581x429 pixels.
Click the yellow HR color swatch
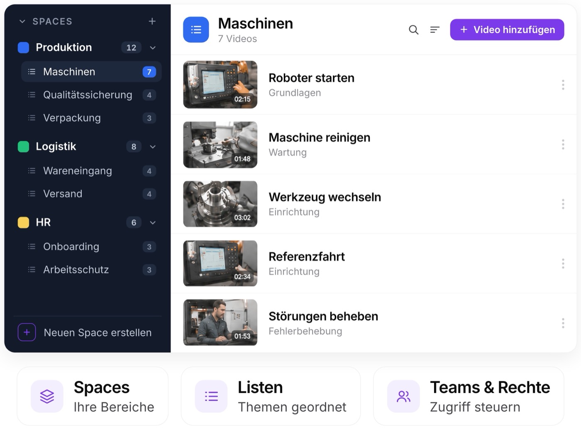click(x=24, y=222)
